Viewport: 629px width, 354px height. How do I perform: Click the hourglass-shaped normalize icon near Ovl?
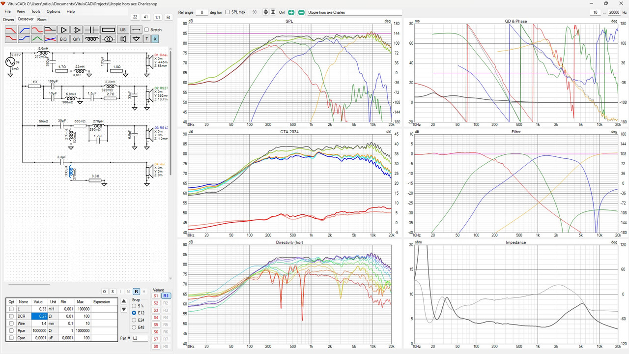tap(273, 12)
